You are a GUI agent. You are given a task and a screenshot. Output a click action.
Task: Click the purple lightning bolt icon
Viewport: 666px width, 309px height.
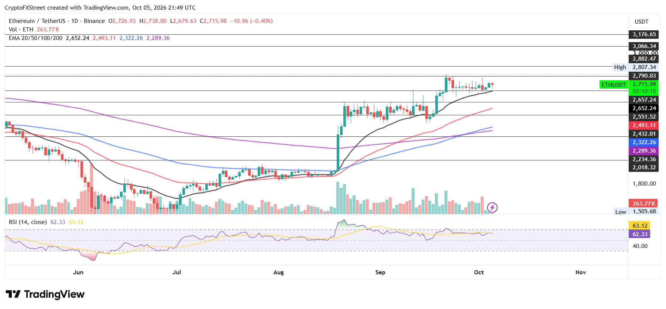[x=492, y=207]
